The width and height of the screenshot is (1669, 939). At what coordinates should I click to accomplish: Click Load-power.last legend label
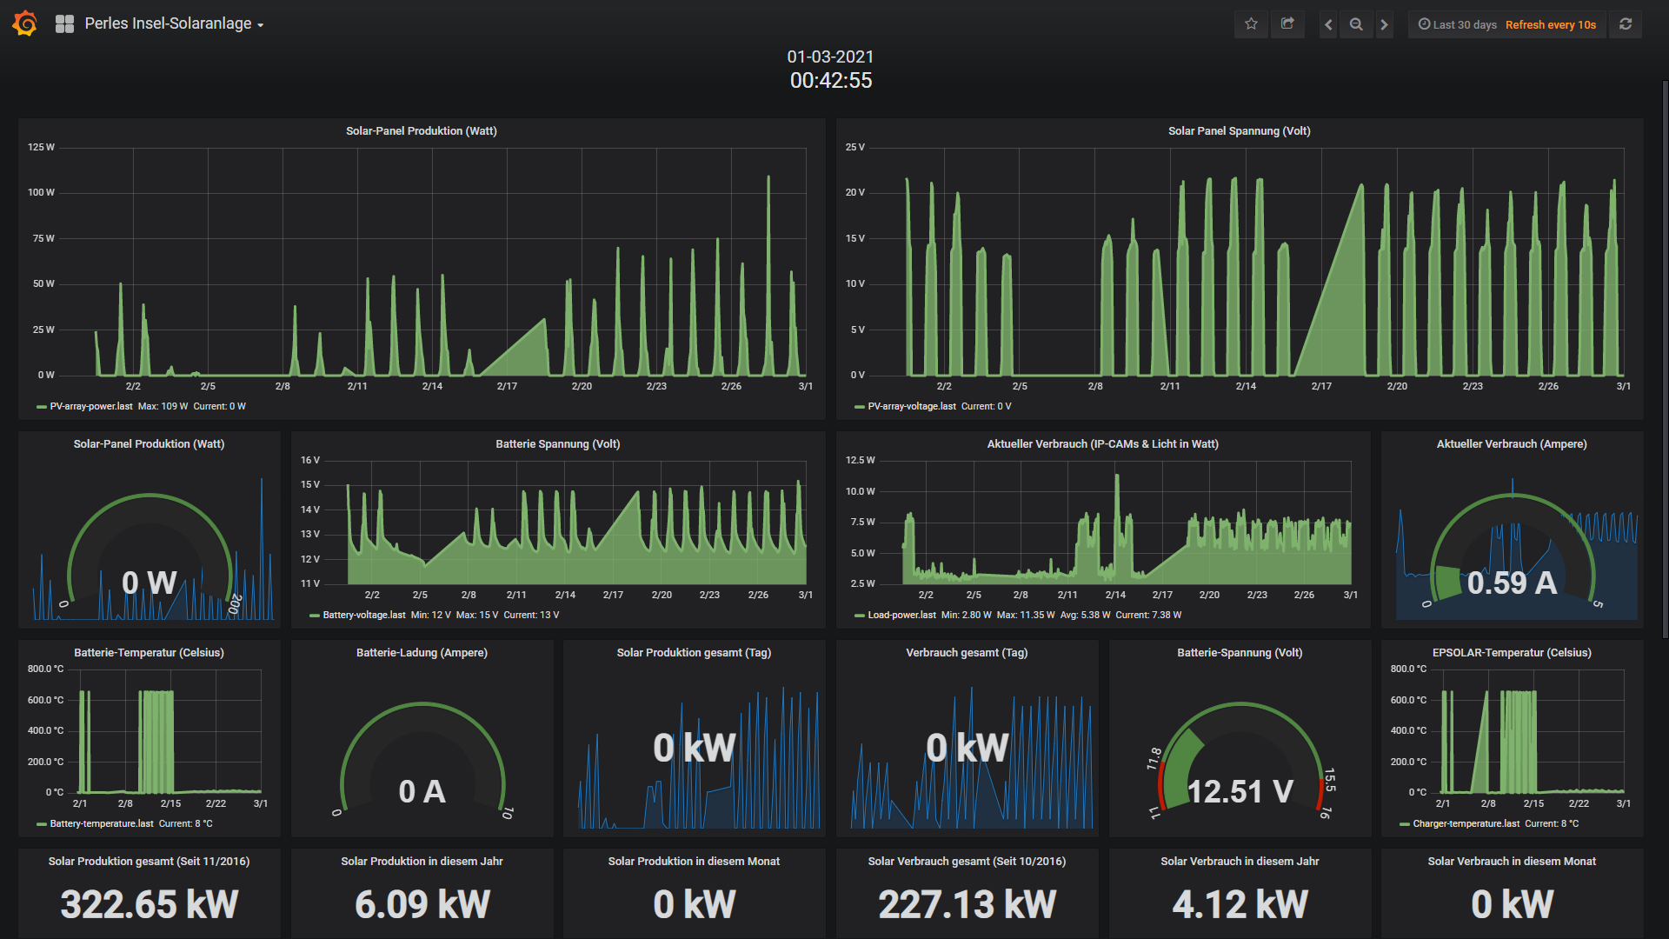pyautogui.click(x=901, y=615)
